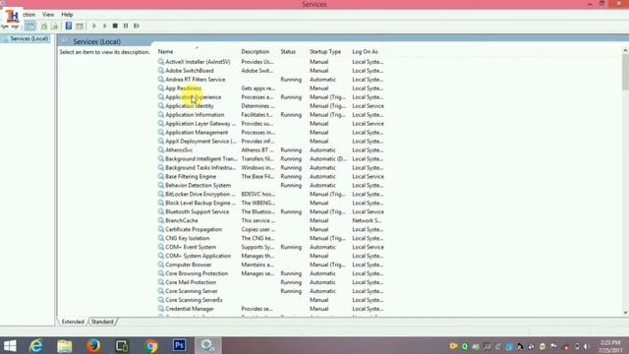The image size is (629, 354).
Task: Click the BranchCache service gear icon
Action: 161,220
